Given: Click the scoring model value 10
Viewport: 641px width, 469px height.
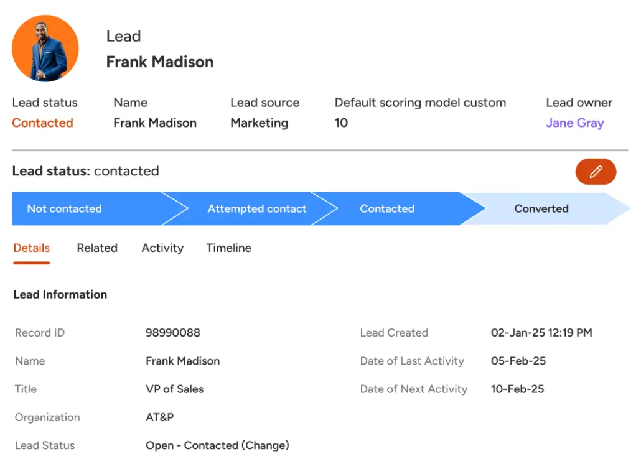Looking at the screenshot, I should 341,123.
